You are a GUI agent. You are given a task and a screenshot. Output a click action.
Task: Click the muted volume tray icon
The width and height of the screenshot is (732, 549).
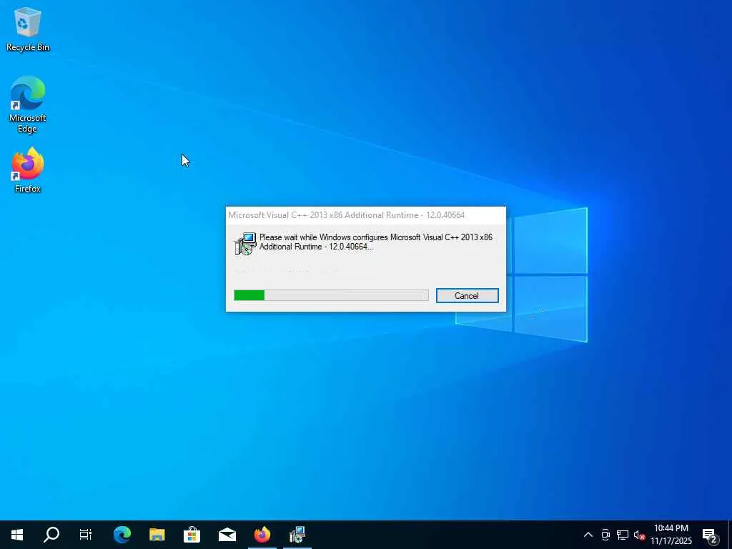pyautogui.click(x=639, y=535)
